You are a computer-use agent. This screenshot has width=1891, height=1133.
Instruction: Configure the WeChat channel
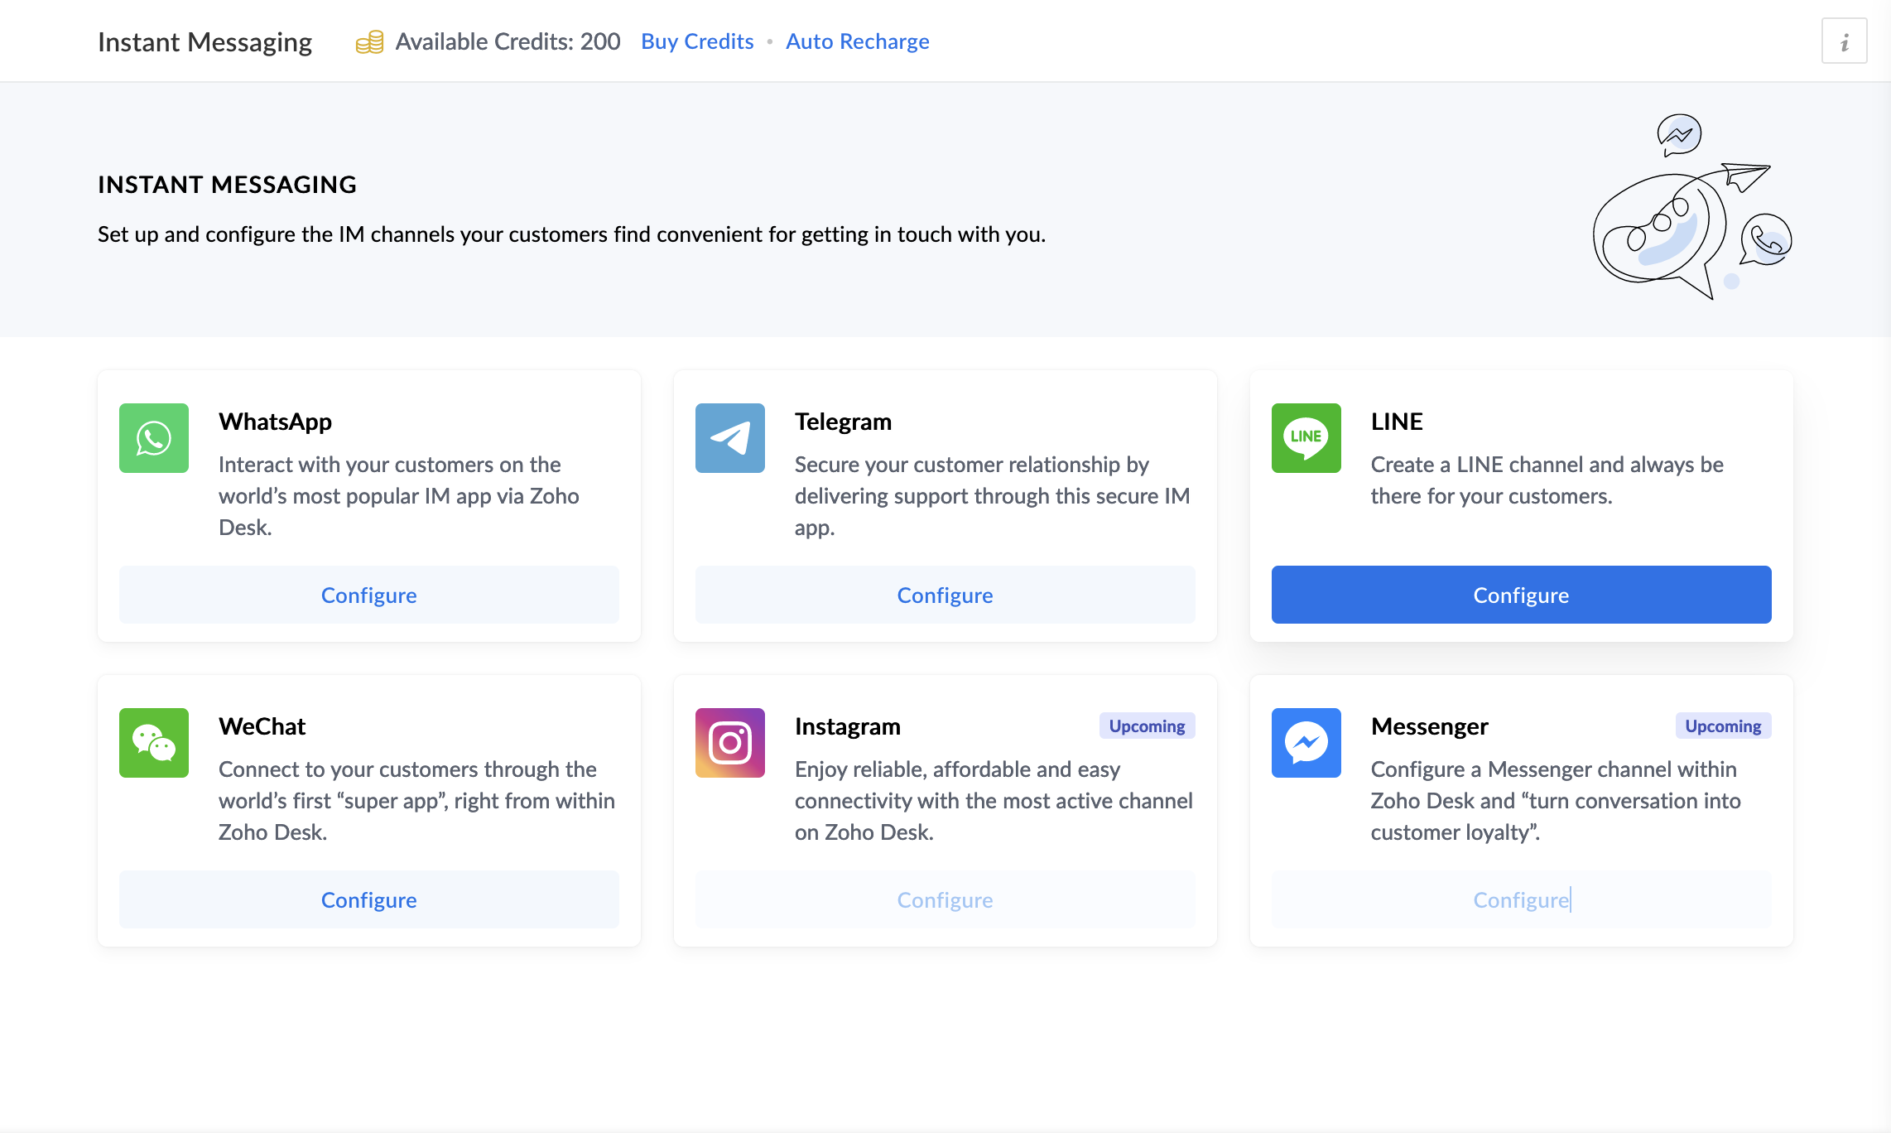[368, 899]
